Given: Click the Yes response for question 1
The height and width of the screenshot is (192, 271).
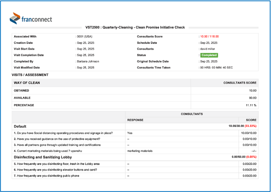Looking at the screenshot, I should coord(130,133).
